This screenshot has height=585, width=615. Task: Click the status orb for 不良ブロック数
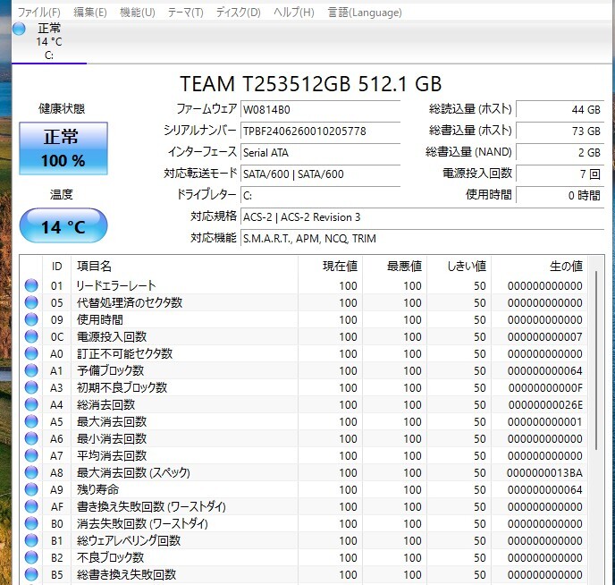tap(32, 558)
